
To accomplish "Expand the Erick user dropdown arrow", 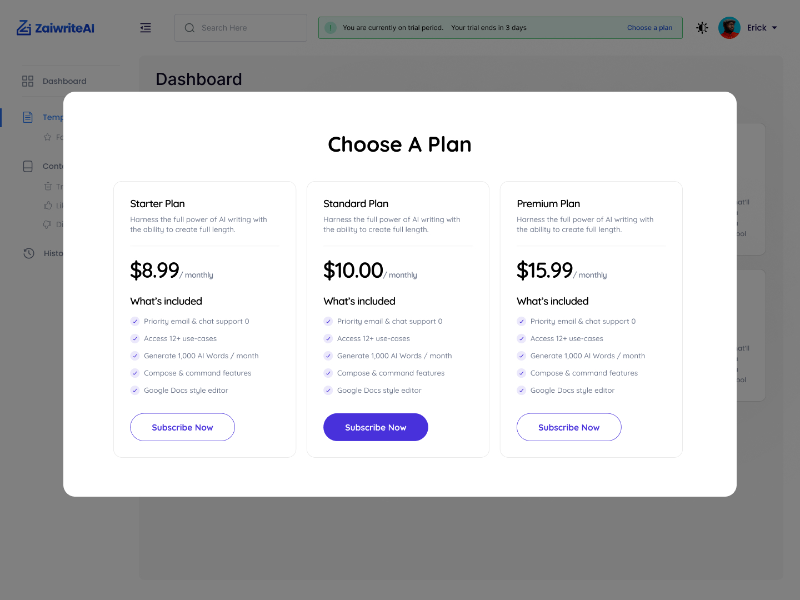I will (x=774, y=28).
